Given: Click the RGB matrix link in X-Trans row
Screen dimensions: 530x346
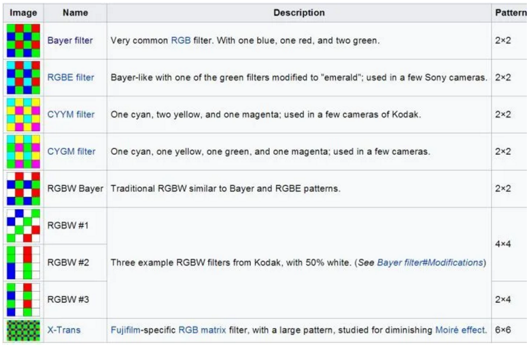Looking at the screenshot, I should tap(202, 330).
